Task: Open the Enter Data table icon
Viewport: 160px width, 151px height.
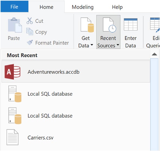Action: point(130,24)
